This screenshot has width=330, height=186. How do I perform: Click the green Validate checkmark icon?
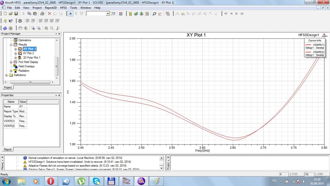click(x=136, y=14)
